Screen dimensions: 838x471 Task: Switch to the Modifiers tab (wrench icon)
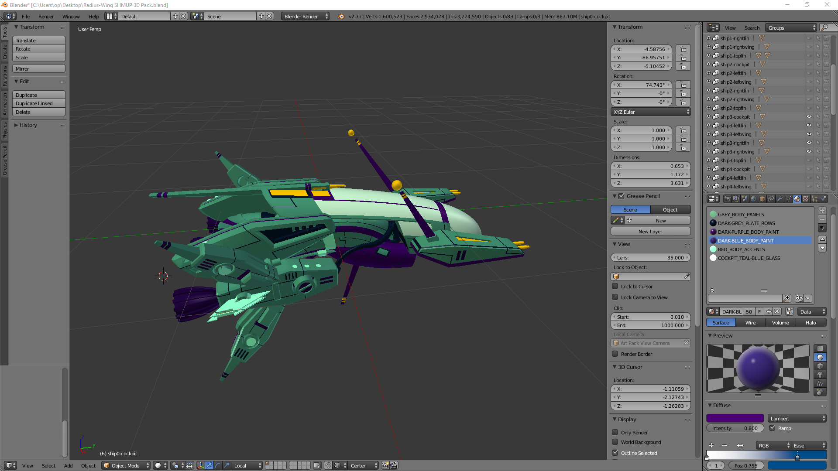pos(780,199)
